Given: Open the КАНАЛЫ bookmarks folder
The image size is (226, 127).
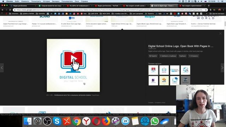Looking at the screenshot, I should click(x=40, y=14).
